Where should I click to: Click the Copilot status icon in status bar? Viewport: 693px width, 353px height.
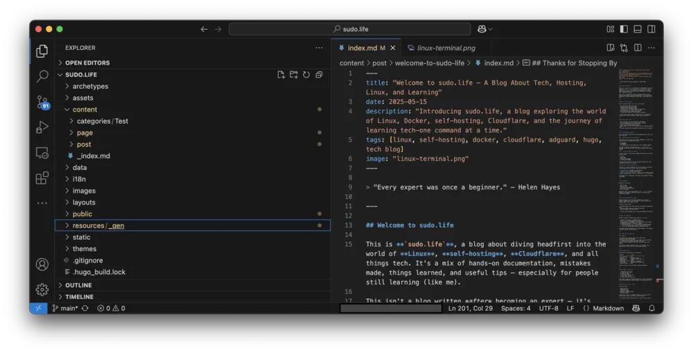click(x=636, y=309)
